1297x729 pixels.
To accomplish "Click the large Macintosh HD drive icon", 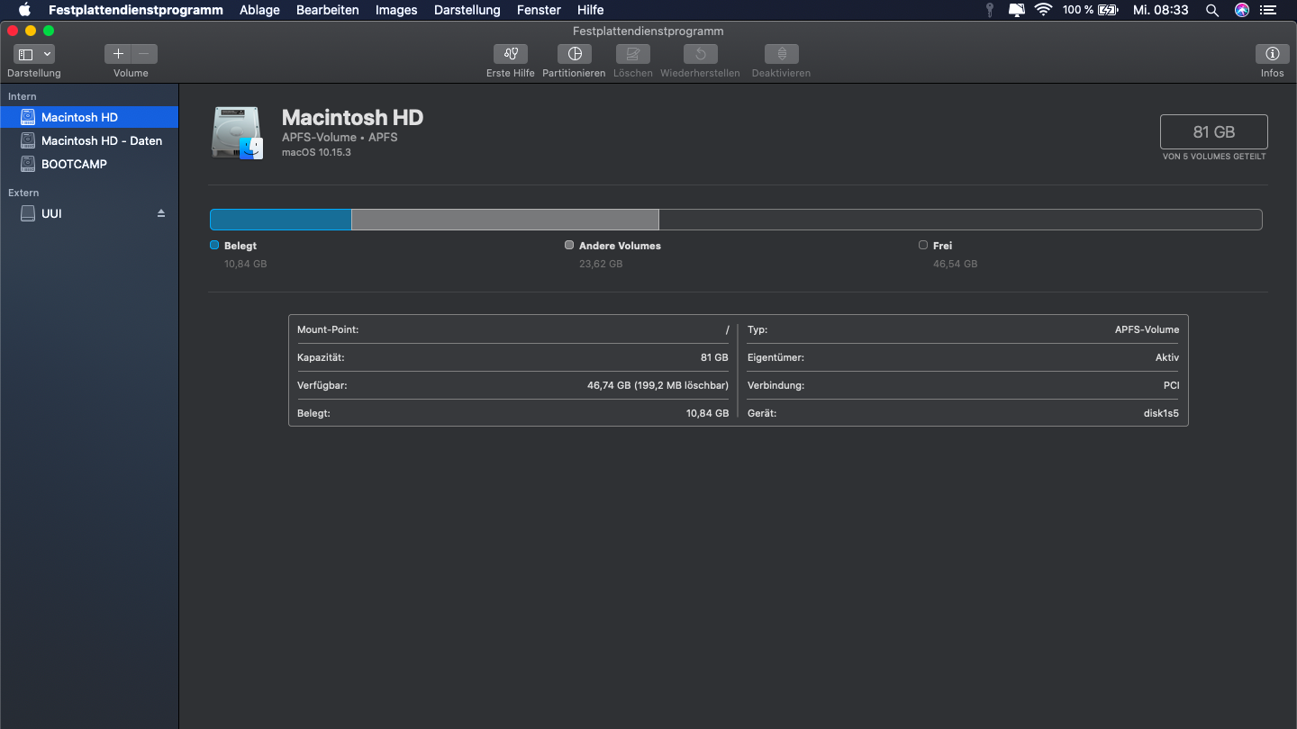I will pos(238,132).
